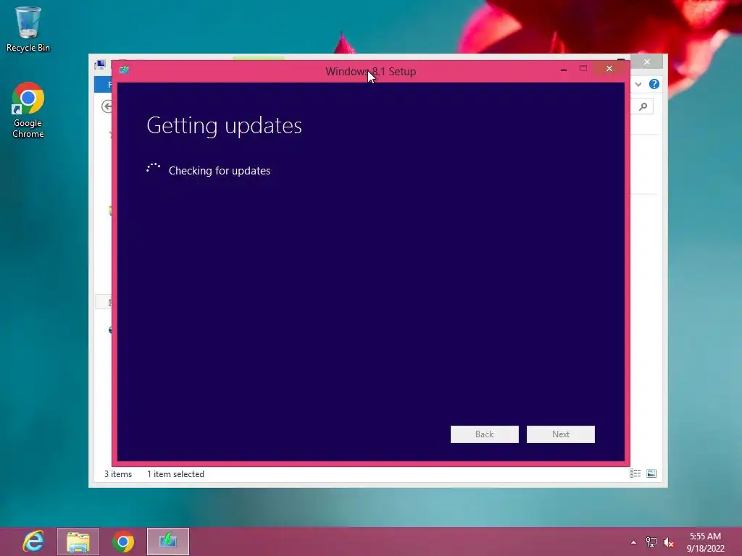
Task: Click the '3 items' status bar text
Action: coord(118,473)
